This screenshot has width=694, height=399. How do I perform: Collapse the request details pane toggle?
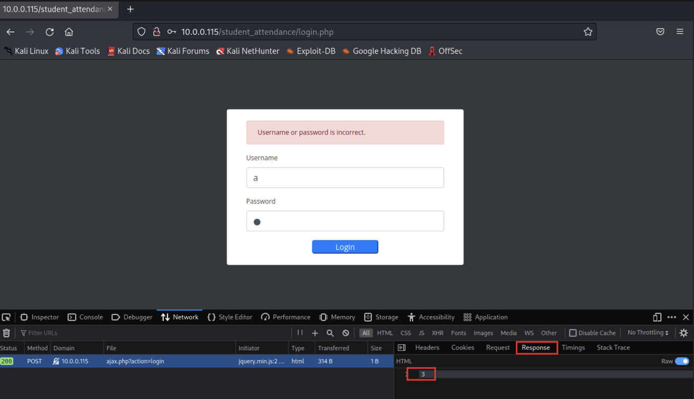point(402,348)
